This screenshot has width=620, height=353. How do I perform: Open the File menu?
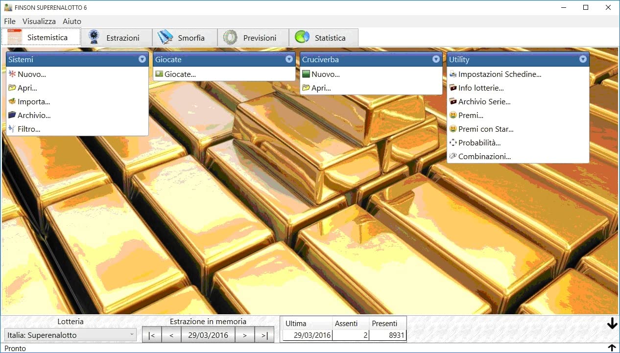[10, 22]
